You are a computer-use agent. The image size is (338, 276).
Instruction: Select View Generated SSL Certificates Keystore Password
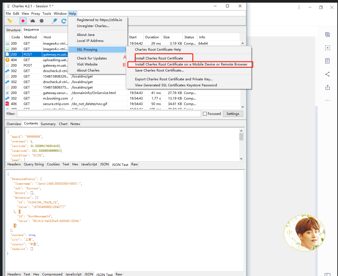point(176,85)
